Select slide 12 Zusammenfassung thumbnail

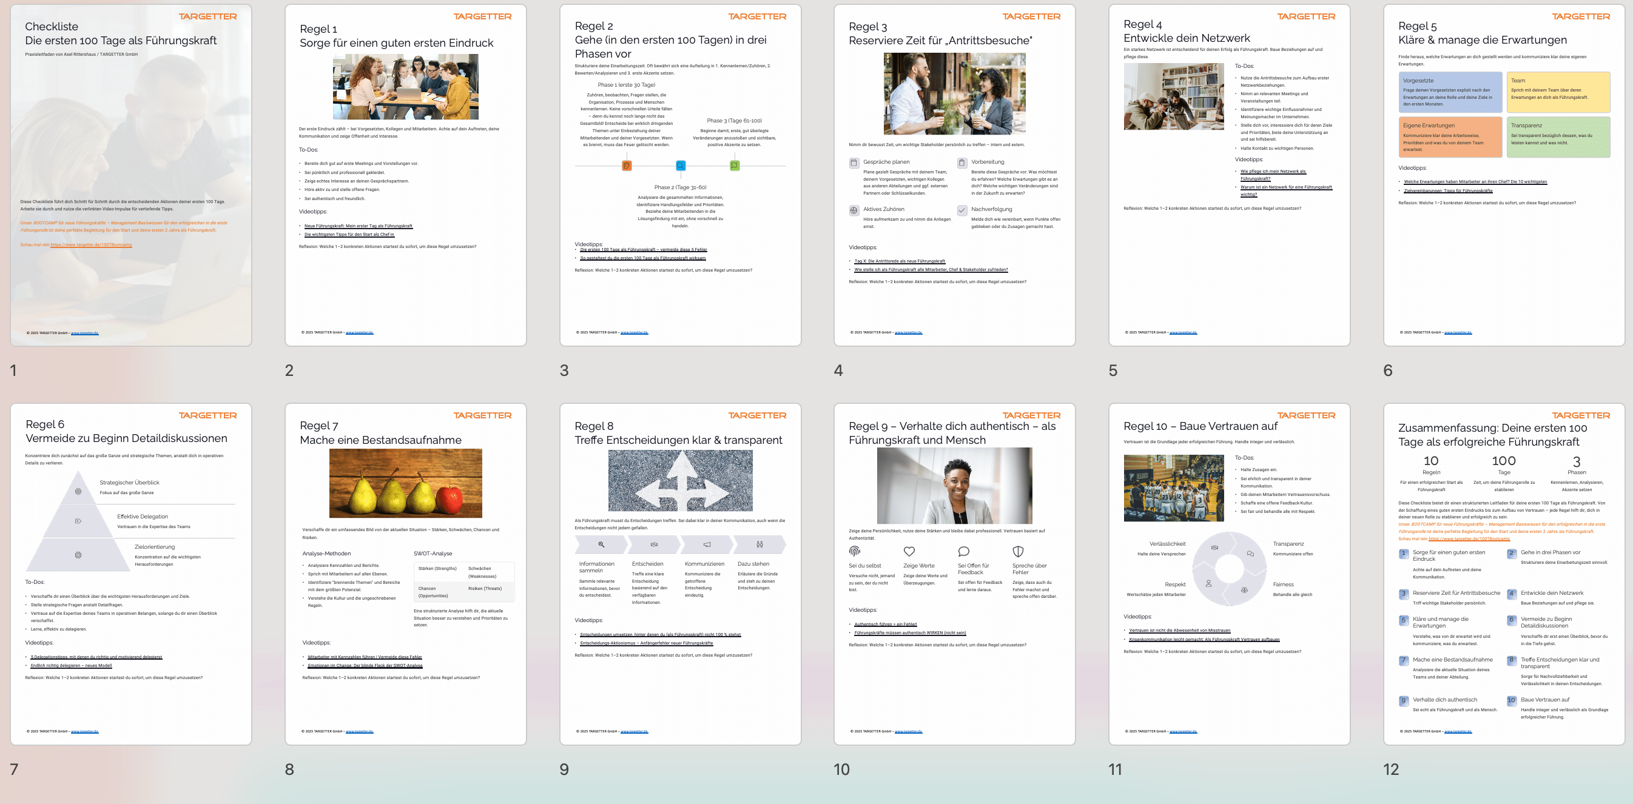pos(1504,574)
